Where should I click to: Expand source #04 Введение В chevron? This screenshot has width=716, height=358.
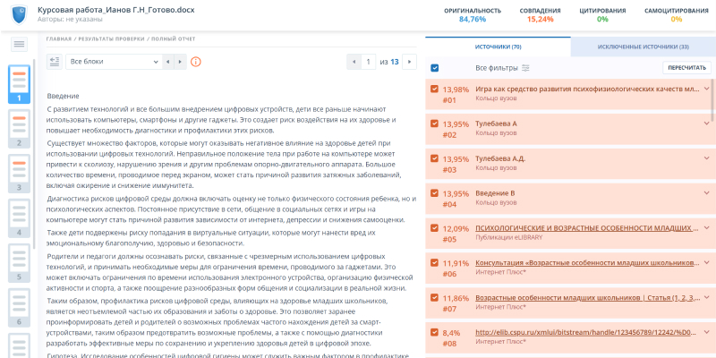pos(706,192)
